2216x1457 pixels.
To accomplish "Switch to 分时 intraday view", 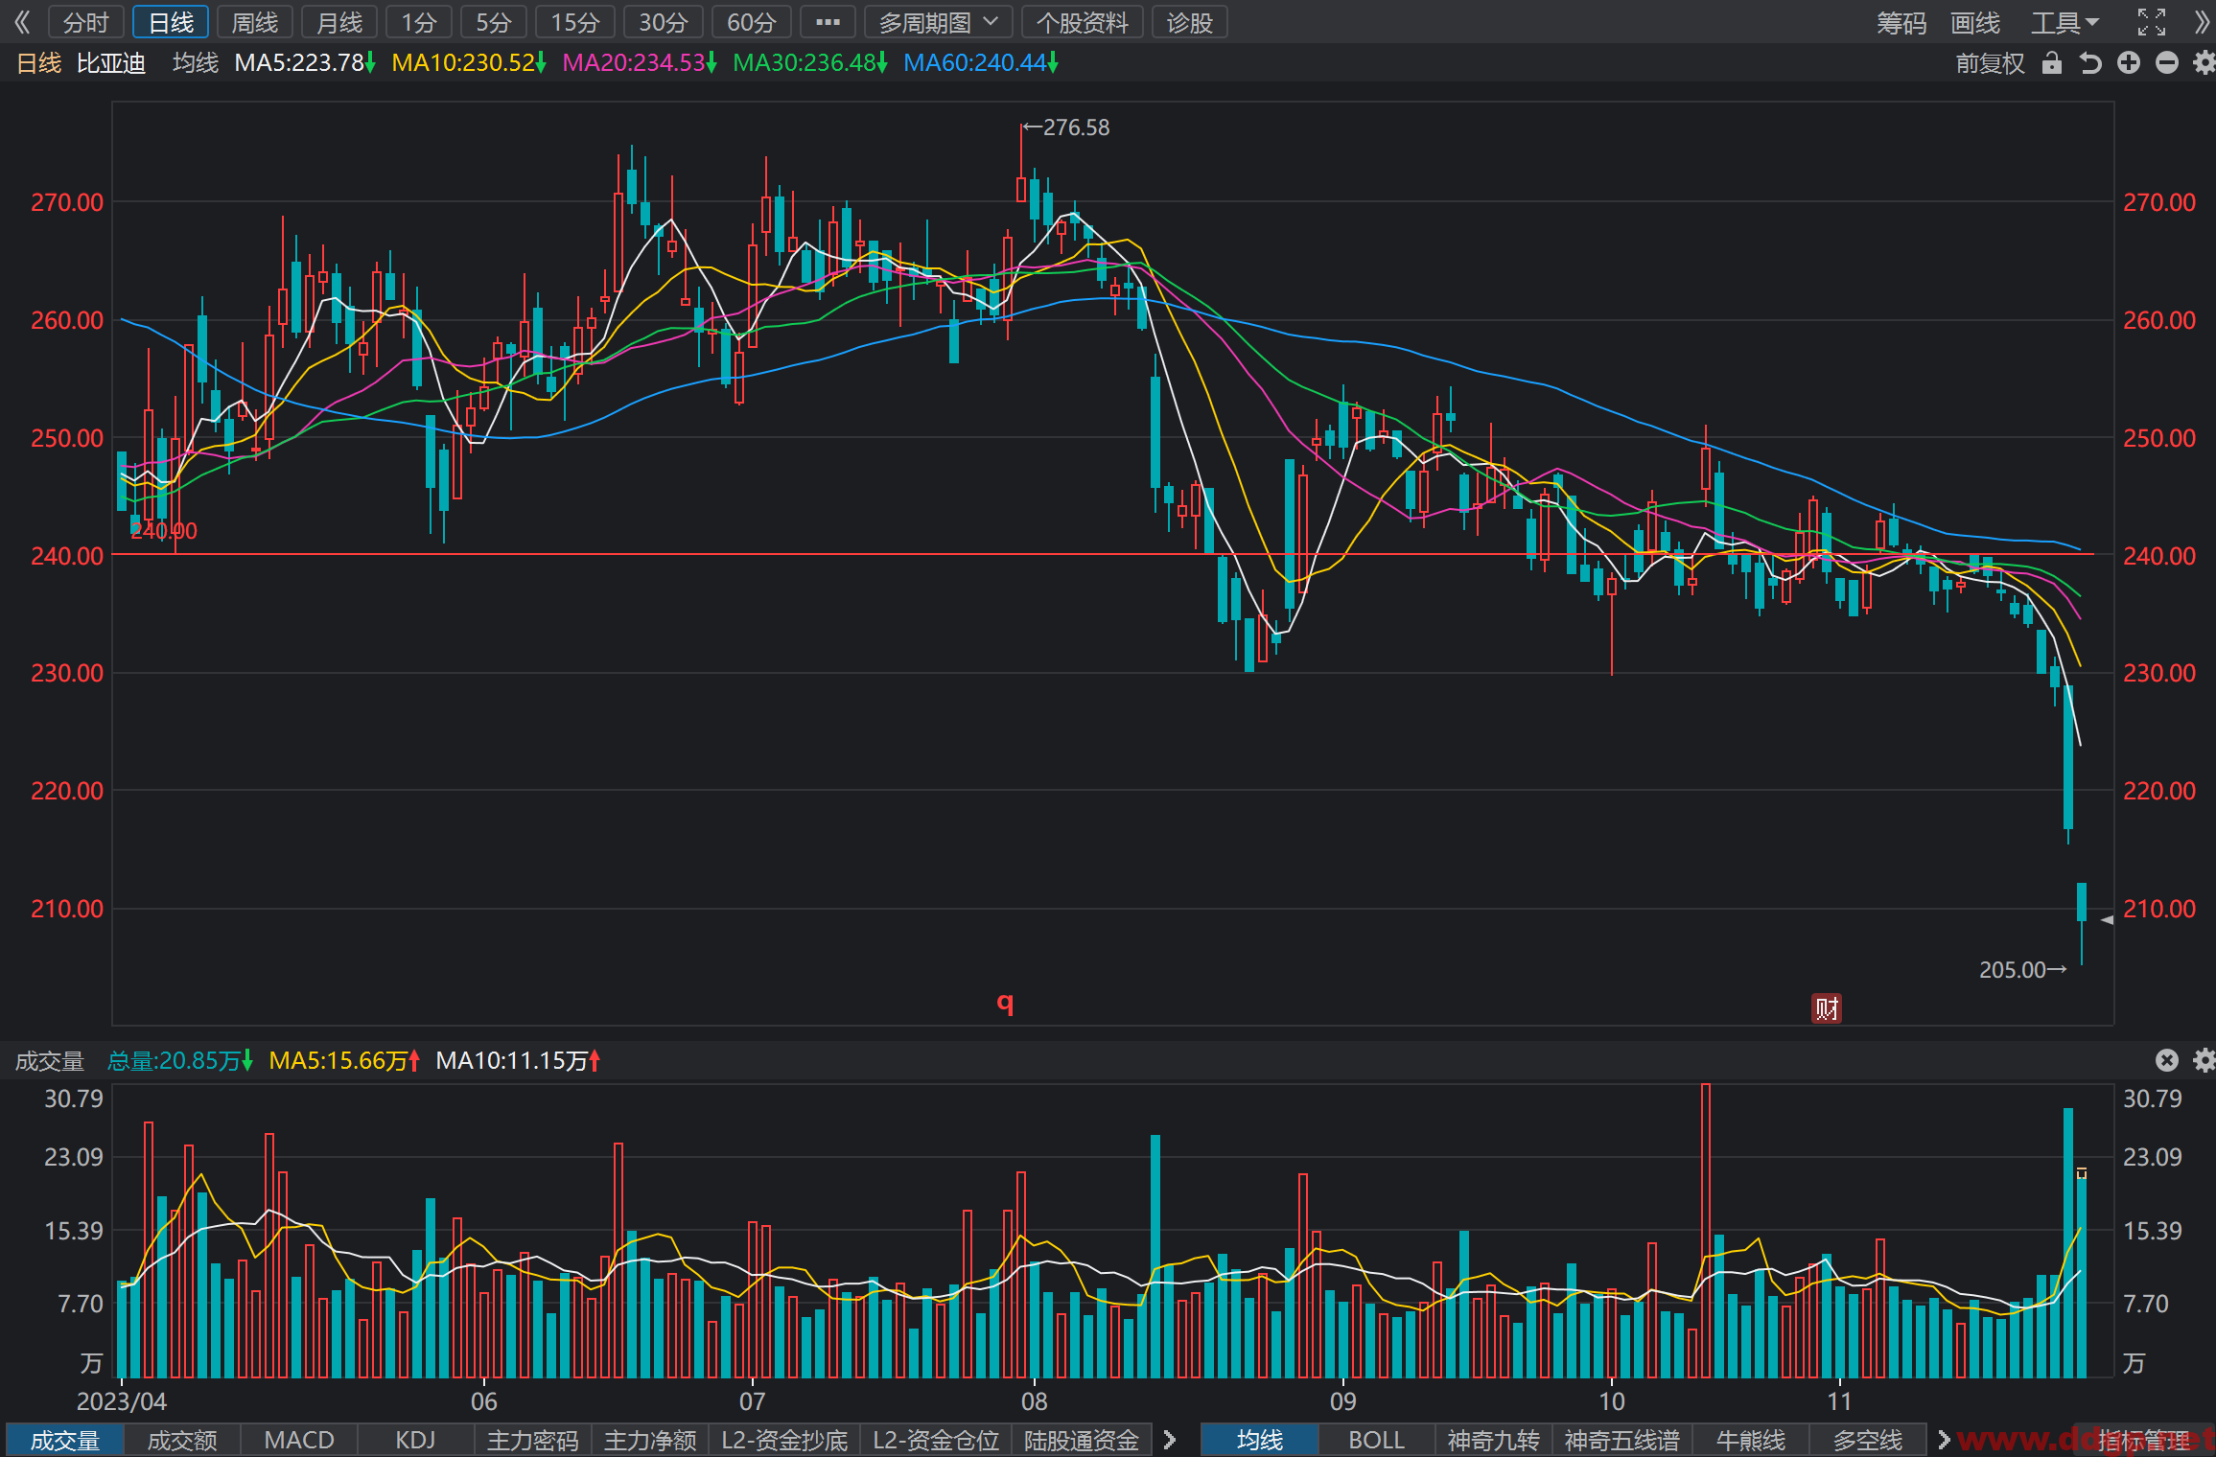I will (x=86, y=22).
